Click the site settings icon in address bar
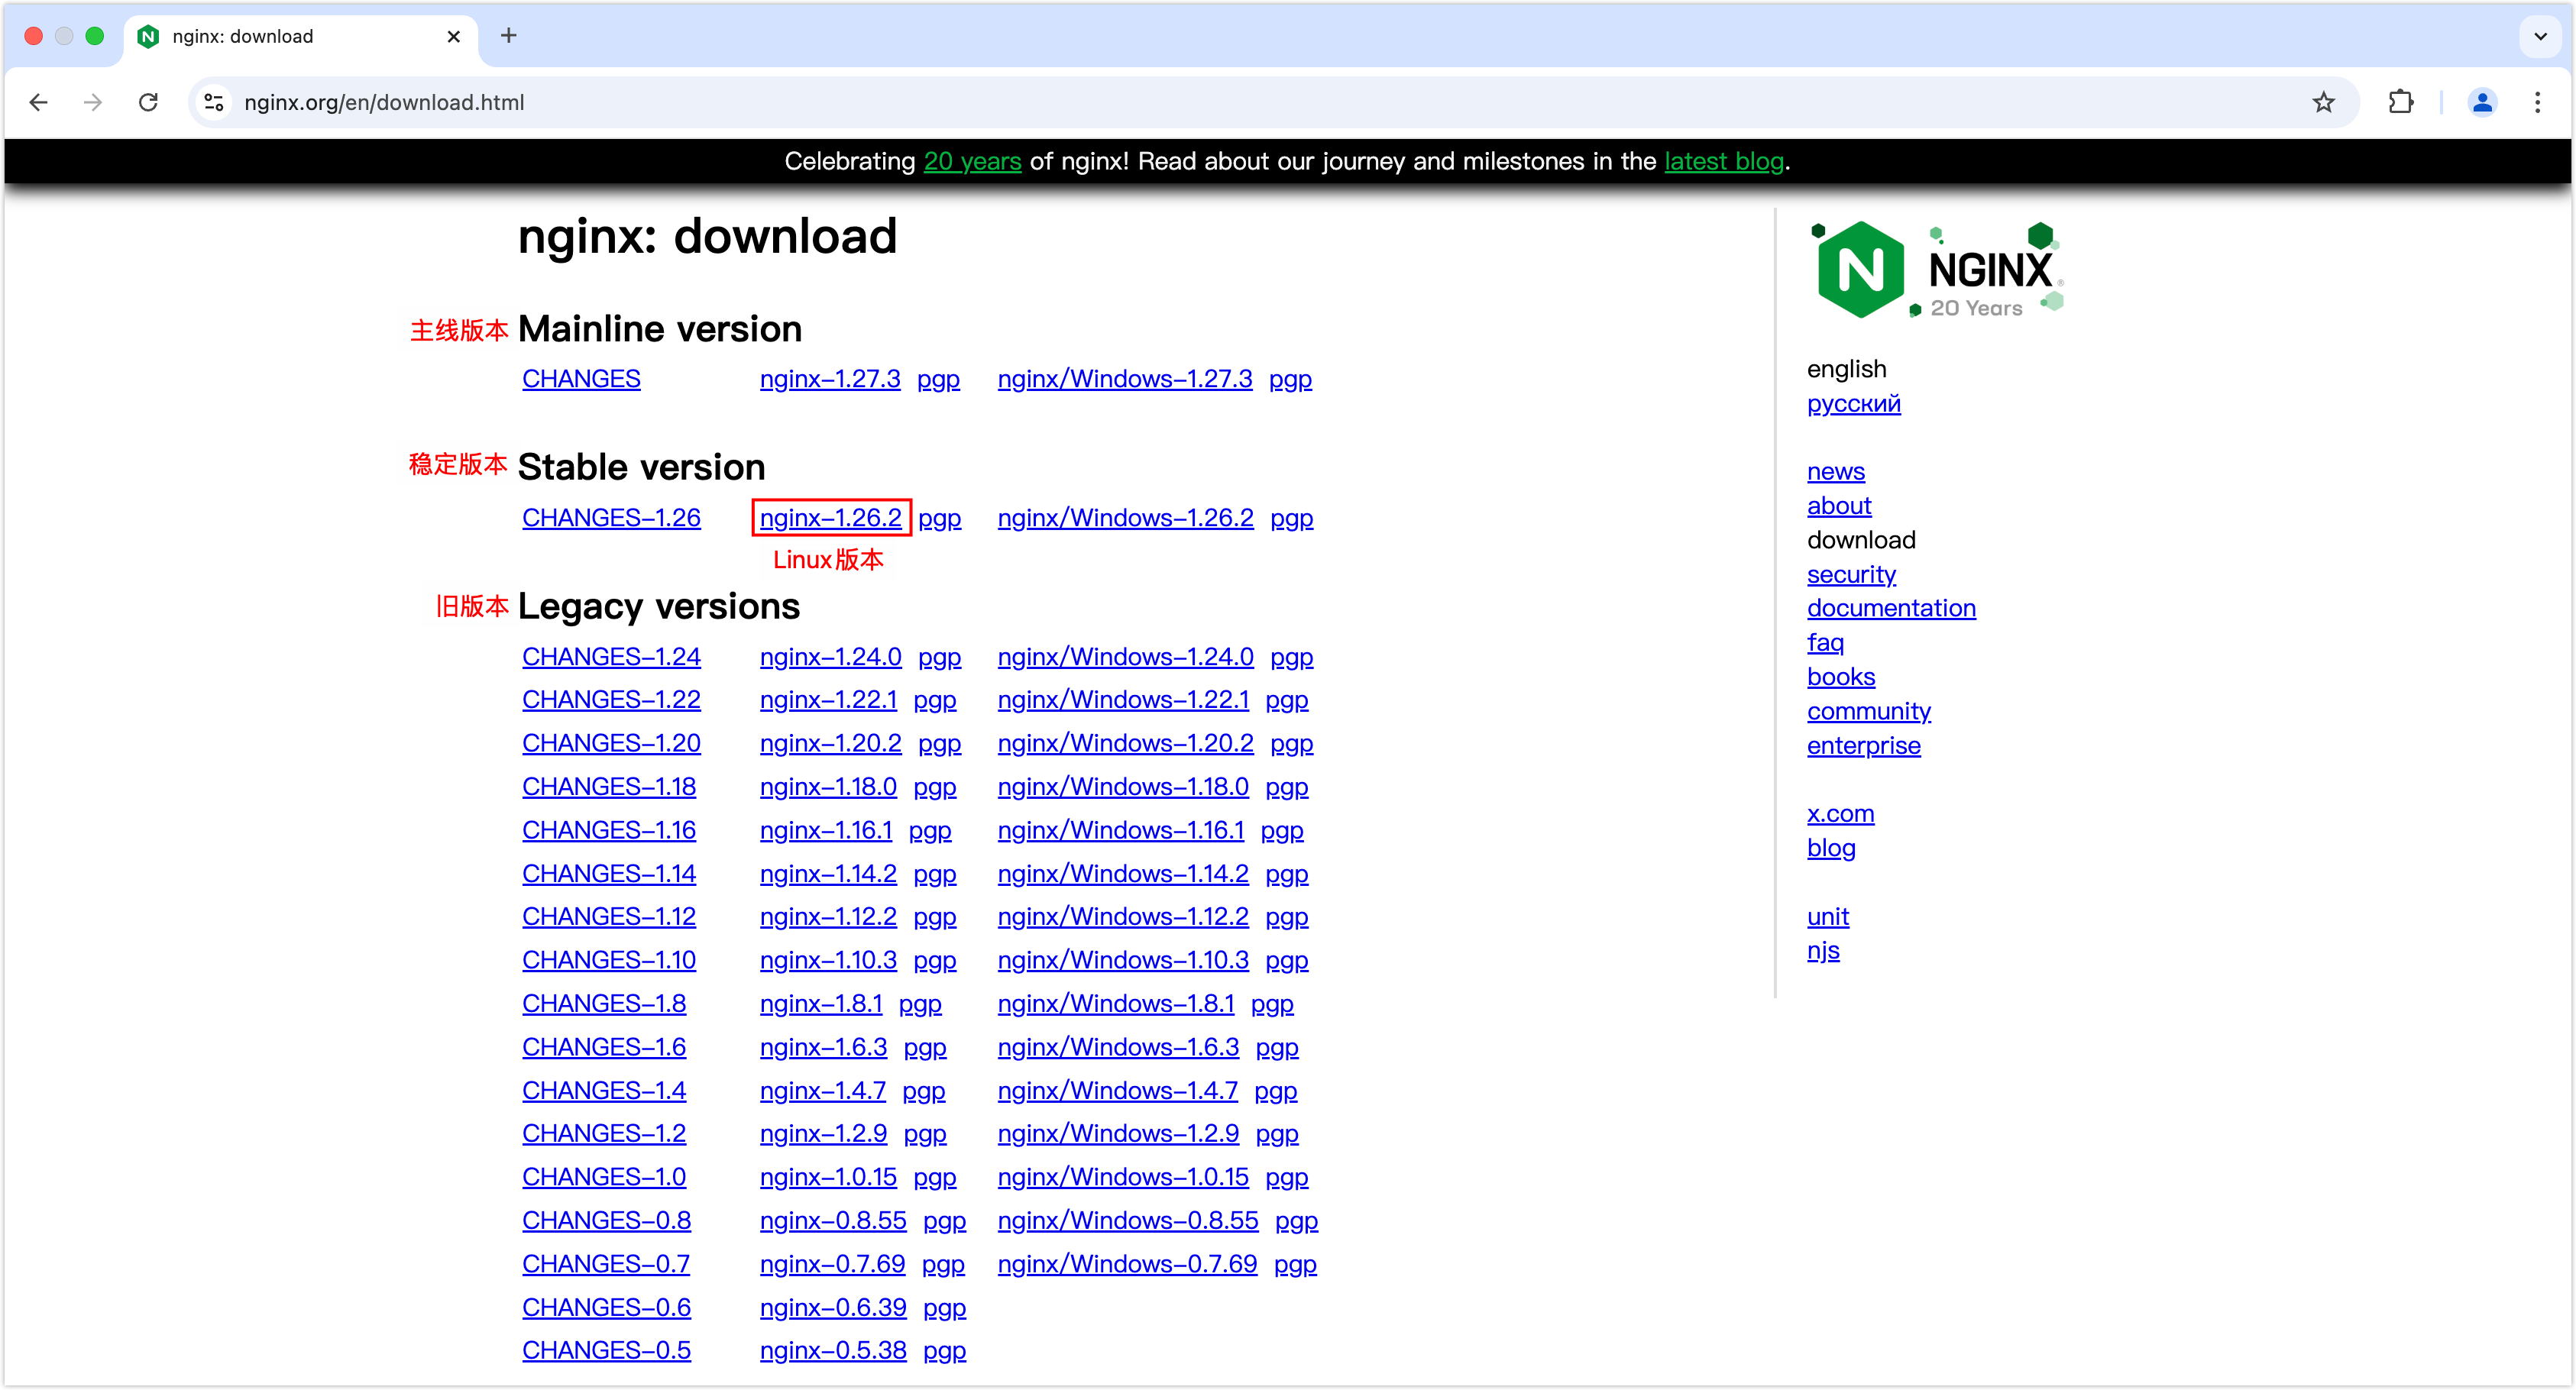Viewport: 2576px width, 1390px height. tap(213, 102)
